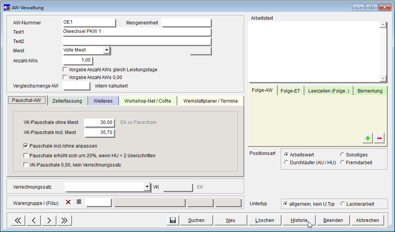Open the Zeiterfassung tab
Image resolution: width=395 pixels, height=232 pixels.
click(67, 101)
